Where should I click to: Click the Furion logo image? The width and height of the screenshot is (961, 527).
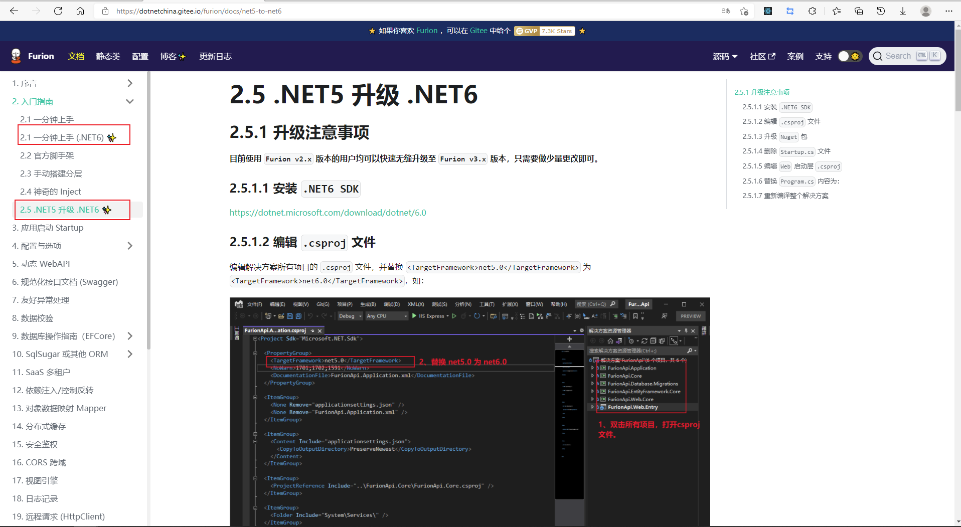coord(16,56)
